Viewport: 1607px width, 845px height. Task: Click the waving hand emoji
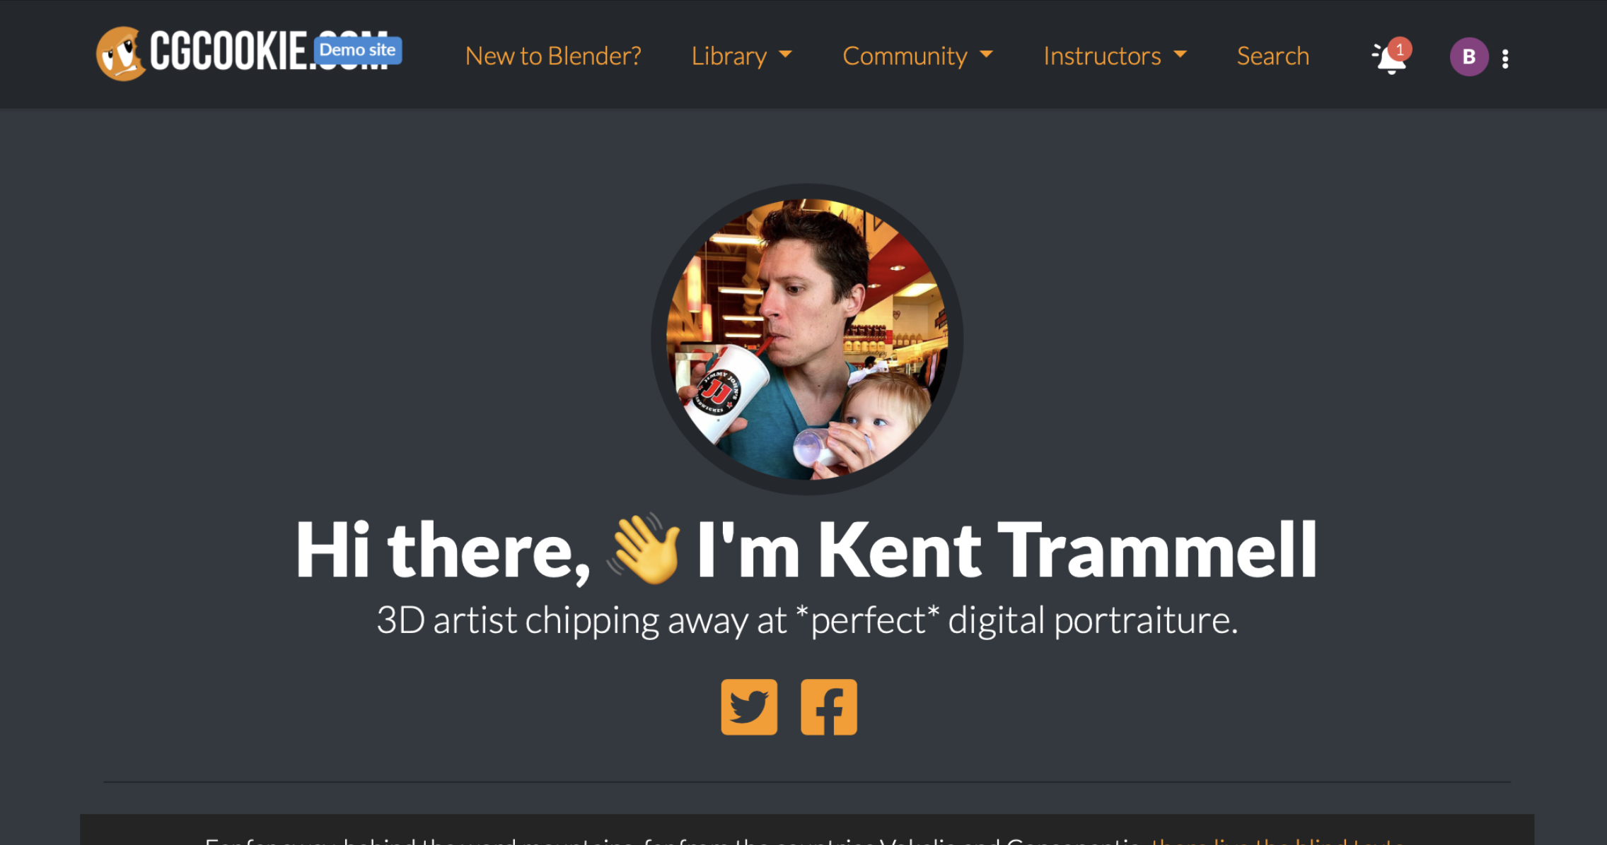tap(644, 549)
